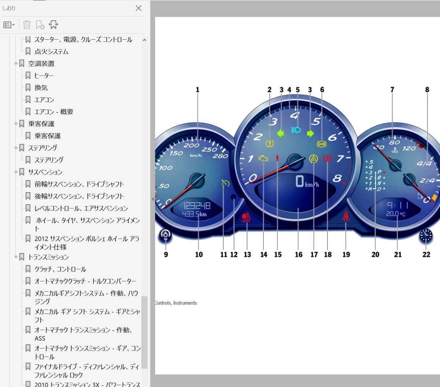Open the 点火システム bookmark

pyautogui.click(x=51, y=52)
